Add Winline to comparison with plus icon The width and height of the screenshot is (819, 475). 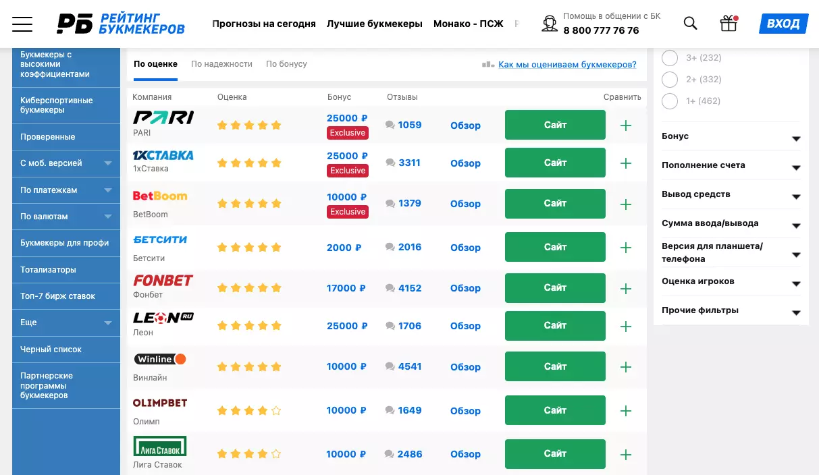pos(625,366)
